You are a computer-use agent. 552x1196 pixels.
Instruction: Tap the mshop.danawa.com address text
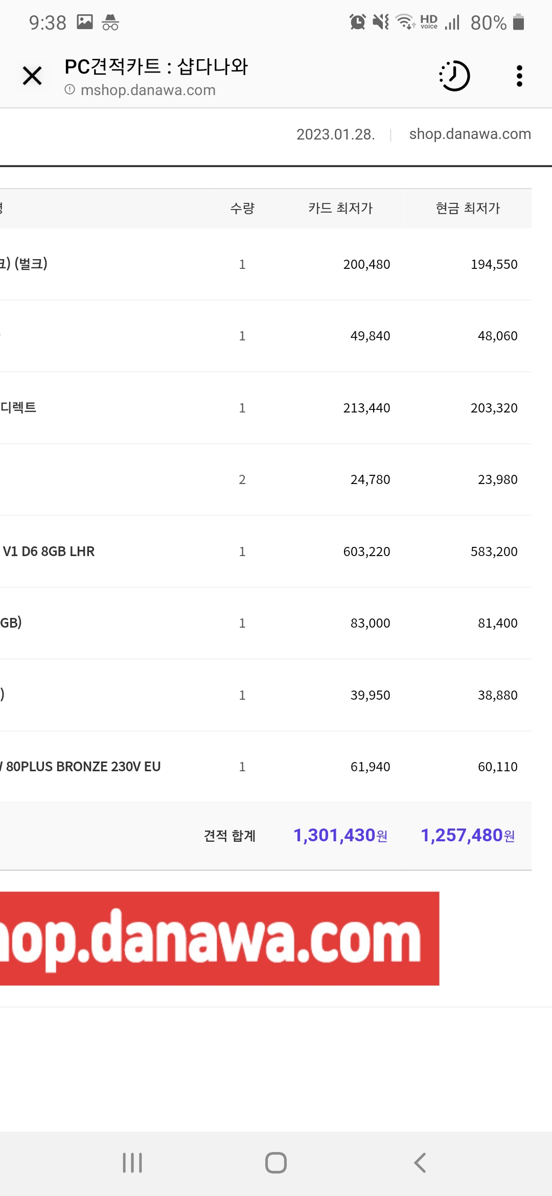[x=148, y=90]
